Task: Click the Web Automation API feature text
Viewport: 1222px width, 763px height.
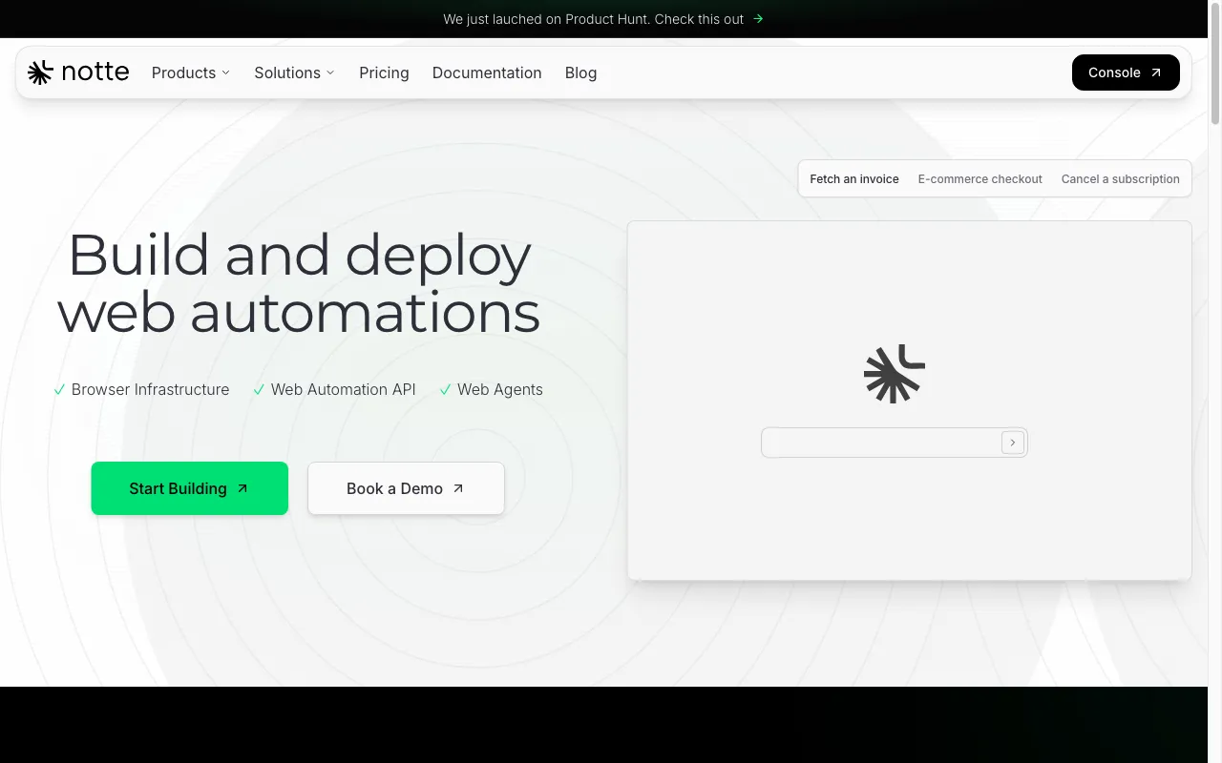Action: pyautogui.click(x=344, y=389)
